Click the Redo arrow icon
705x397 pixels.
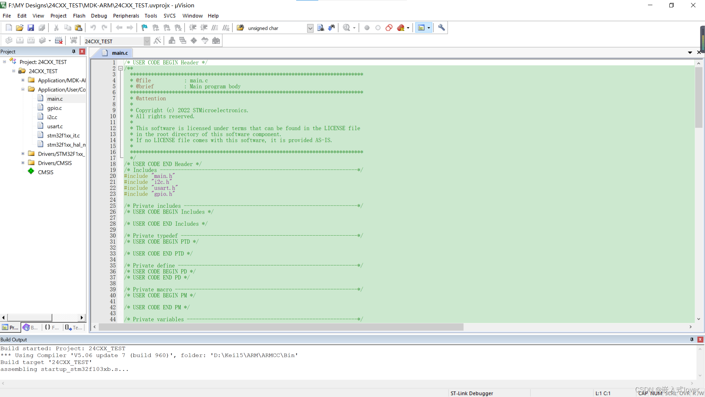pyautogui.click(x=104, y=28)
